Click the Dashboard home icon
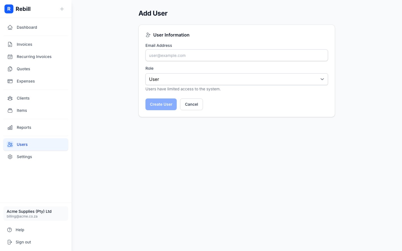This screenshot has height=251, width=402. [10, 27]
